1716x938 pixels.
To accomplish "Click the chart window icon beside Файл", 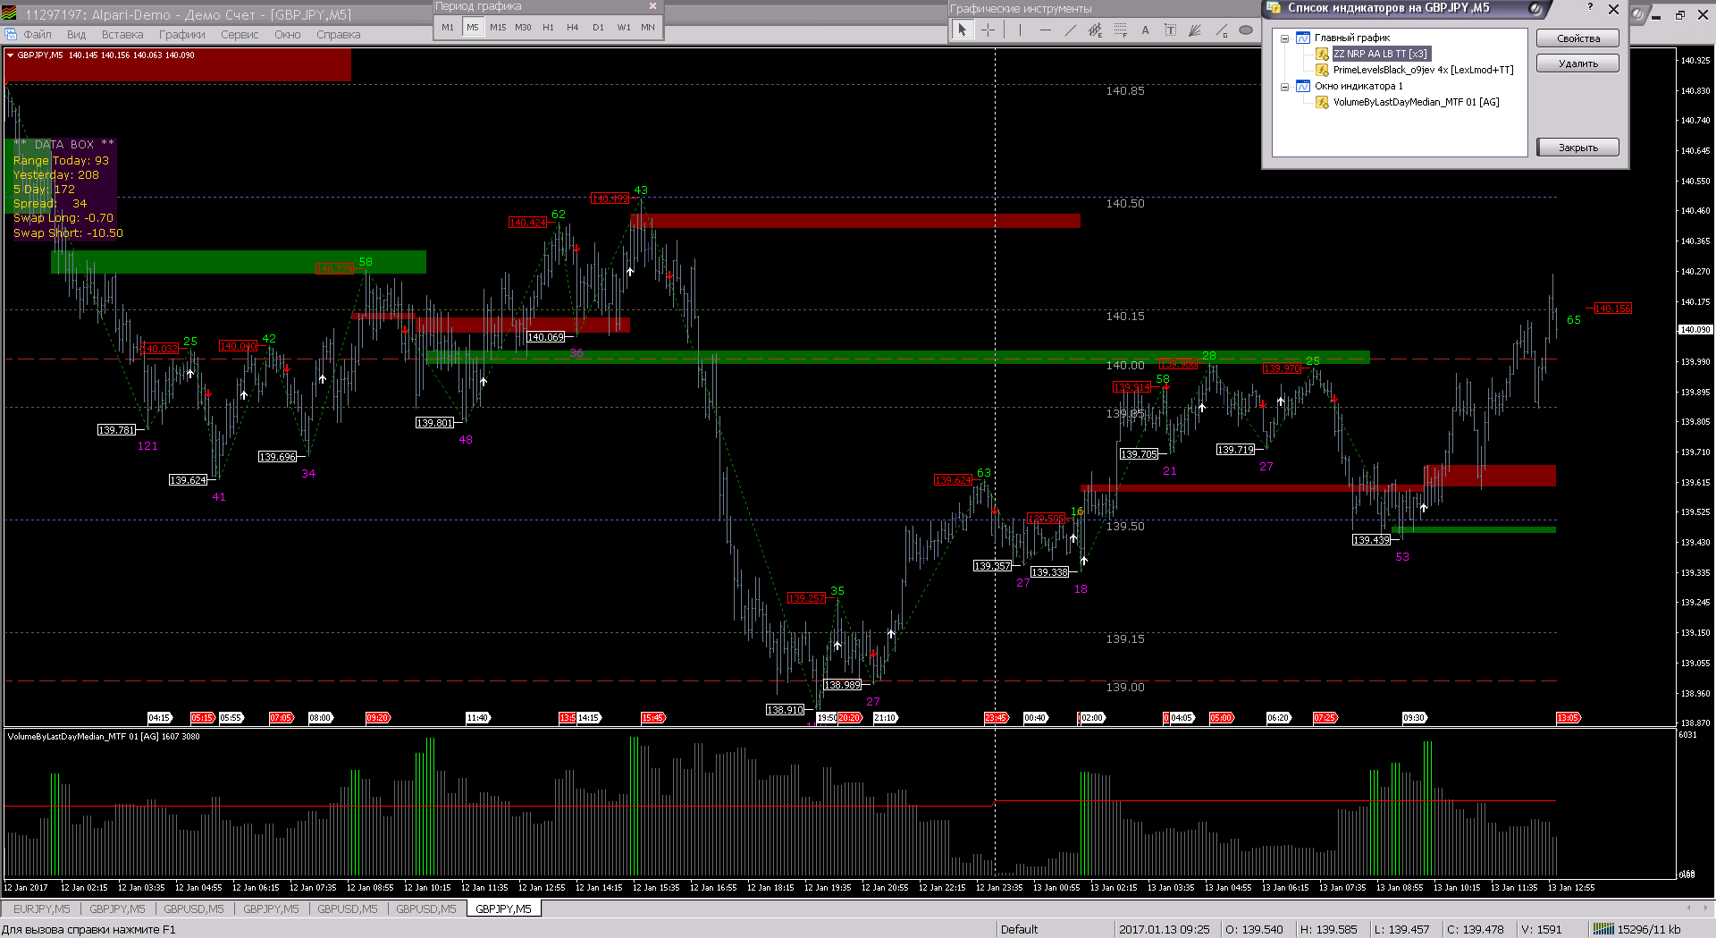I will [11, 34].
